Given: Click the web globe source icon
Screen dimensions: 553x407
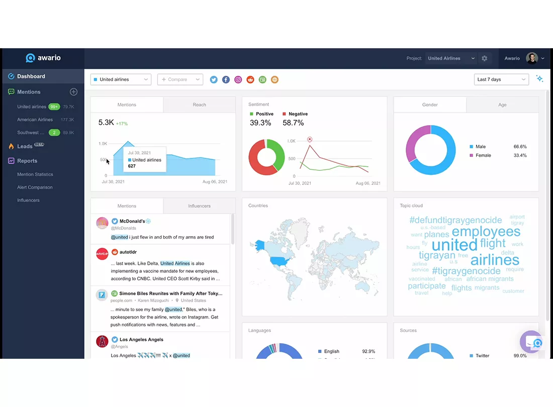Looking at the screenshot, I should click(x=274, y=79).
